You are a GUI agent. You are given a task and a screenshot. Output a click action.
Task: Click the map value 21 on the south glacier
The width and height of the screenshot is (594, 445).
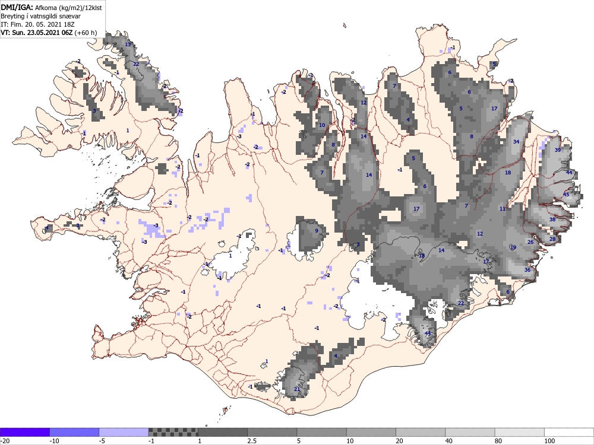297,389
